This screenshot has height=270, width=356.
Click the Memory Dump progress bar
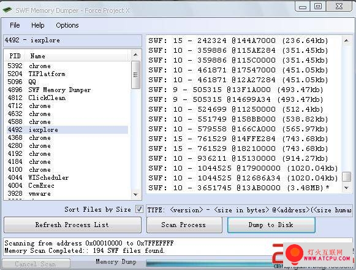209,263
